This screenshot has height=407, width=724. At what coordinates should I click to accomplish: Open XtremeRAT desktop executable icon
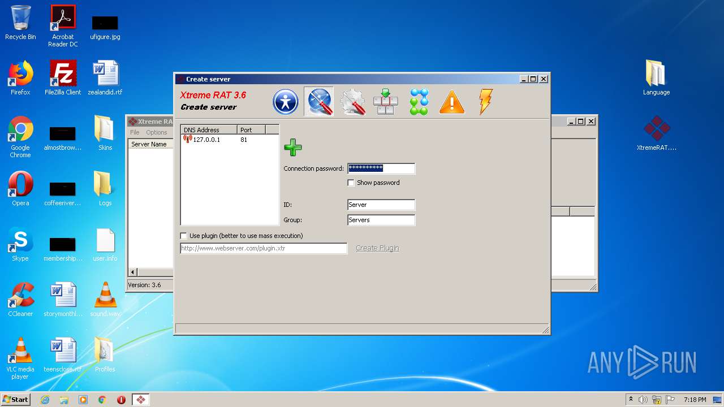[x=656, y=133]
